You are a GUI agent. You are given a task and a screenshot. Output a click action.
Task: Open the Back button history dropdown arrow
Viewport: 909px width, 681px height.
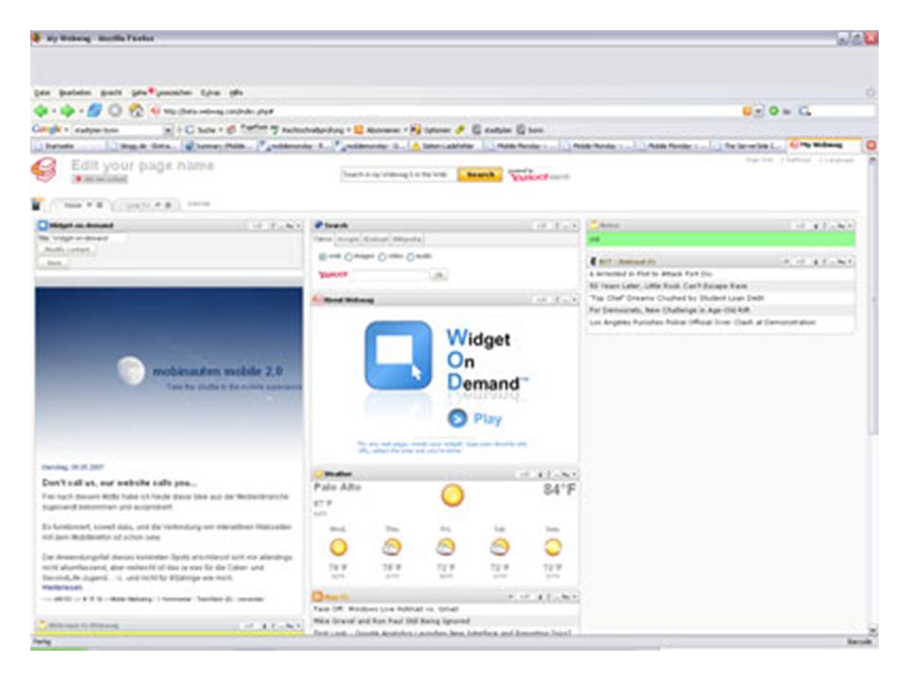click(54, 111)
